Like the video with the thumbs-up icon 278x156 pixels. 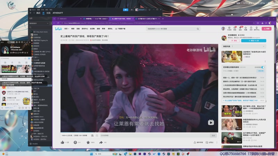pyautogui.click(x=63, y=142)
